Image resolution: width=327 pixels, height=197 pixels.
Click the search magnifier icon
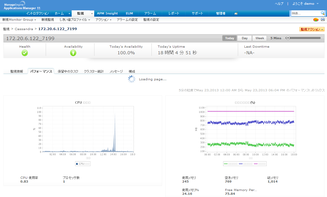[323, 13]
